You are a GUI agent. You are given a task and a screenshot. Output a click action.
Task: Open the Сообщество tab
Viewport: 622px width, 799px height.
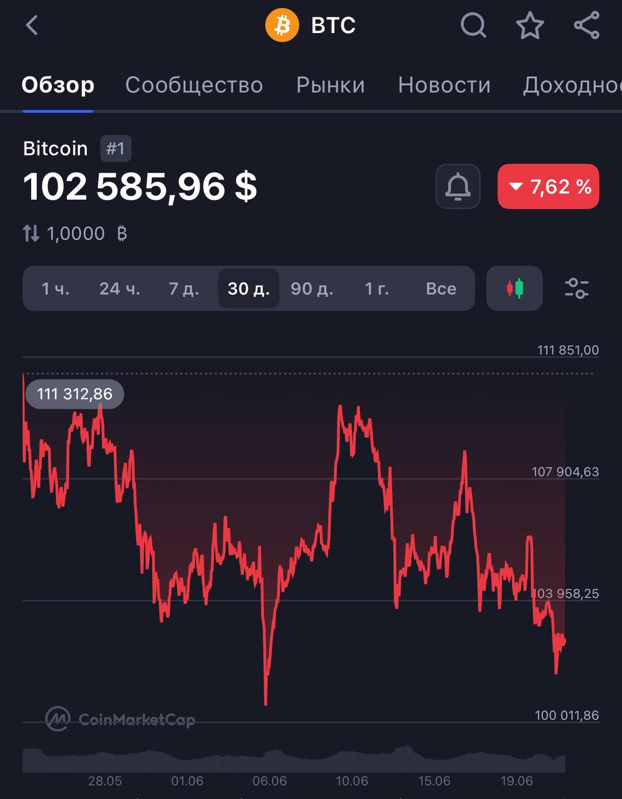point(194,85)
